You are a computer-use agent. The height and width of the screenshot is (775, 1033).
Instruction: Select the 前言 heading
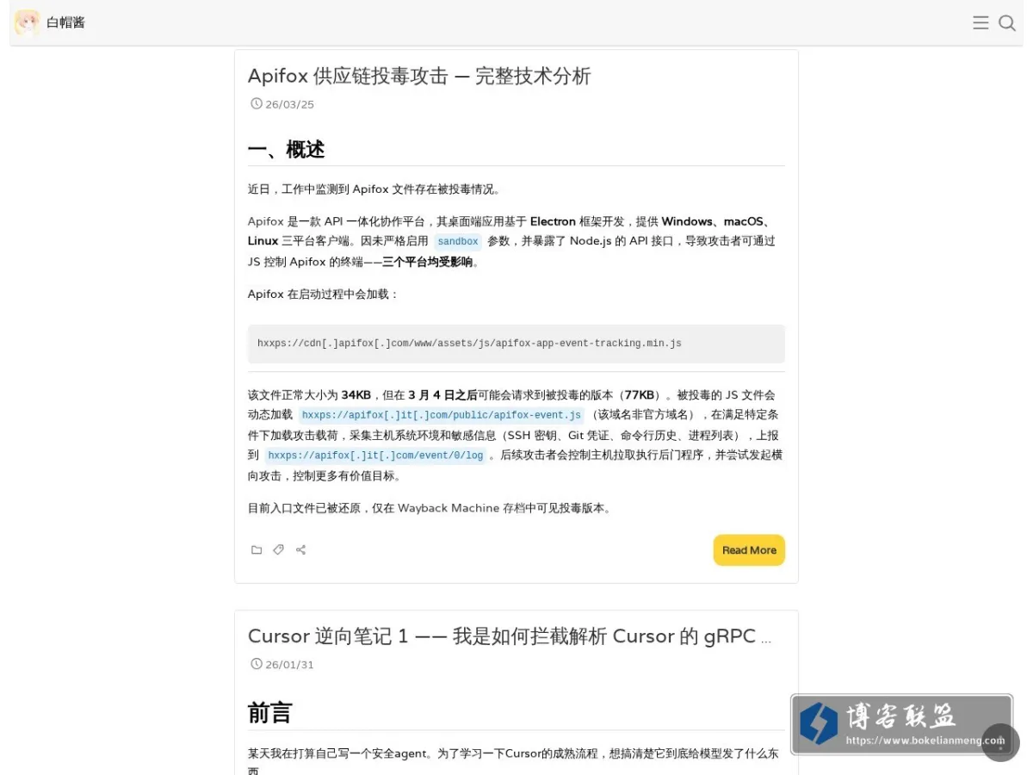click(270, 713)
